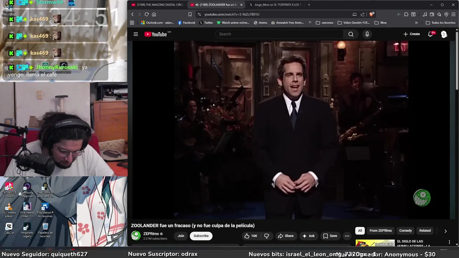Open options for the EL SIGLO DE LAS video
This screenshot has height=258, width=459.
tap(449, 242)
